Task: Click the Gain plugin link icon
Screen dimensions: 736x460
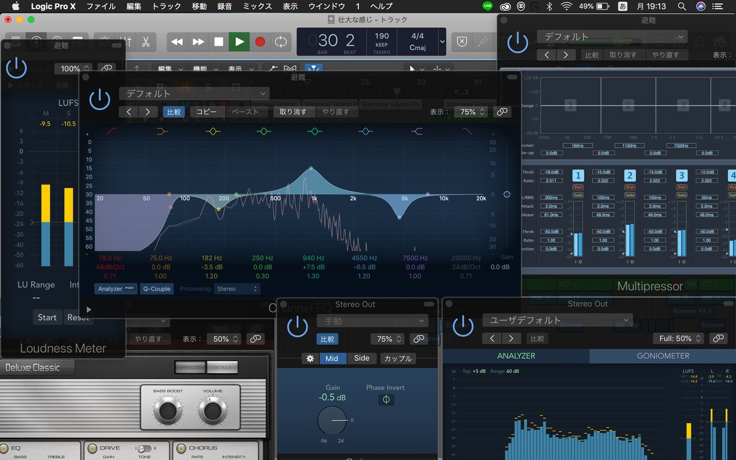Action: [418, 339]
